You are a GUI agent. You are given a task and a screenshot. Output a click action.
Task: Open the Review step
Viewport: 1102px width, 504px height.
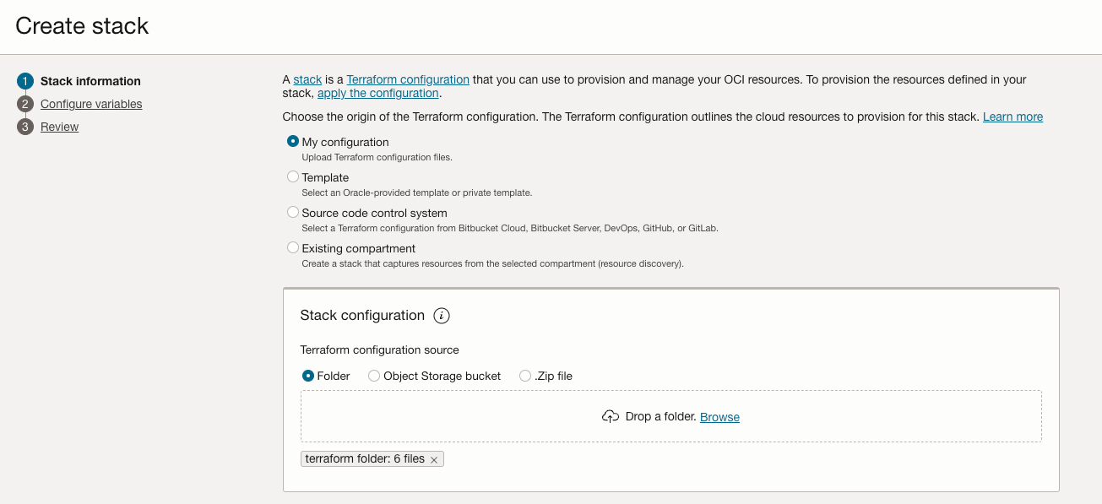59,127
